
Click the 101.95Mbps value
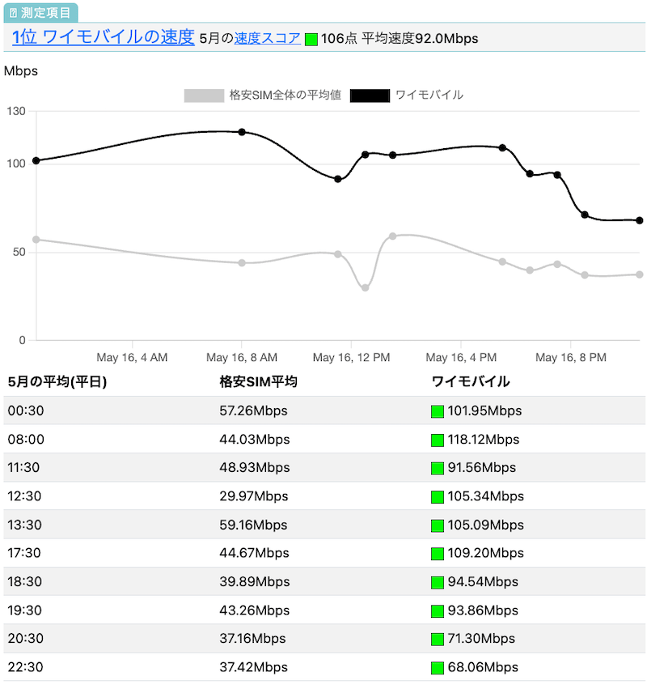coord(484,410)
